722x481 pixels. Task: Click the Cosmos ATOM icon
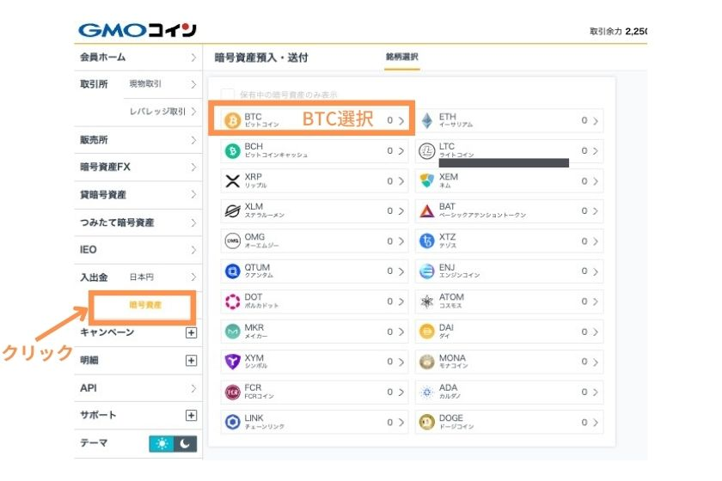click(x=427, y=301)
